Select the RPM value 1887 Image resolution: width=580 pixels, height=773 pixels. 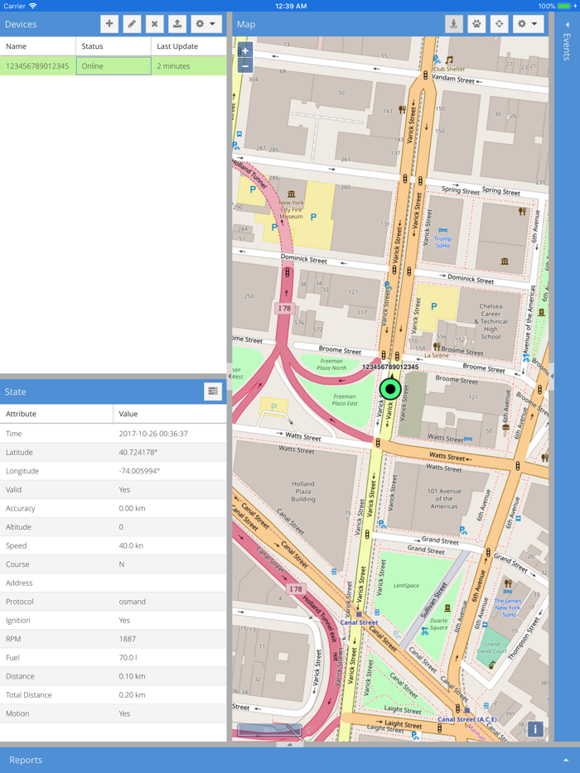click(x=128, y=639)
